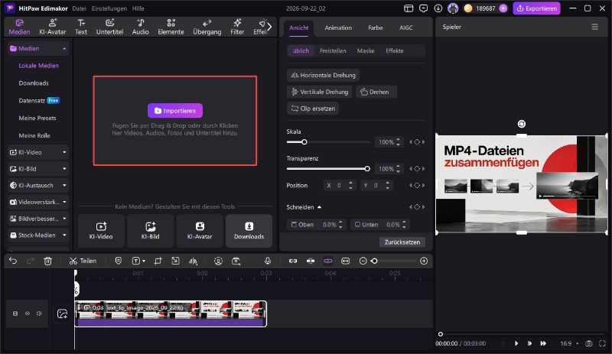Open the player hamburger menu
The image size is (612, 354).
(x=595, y=27)
